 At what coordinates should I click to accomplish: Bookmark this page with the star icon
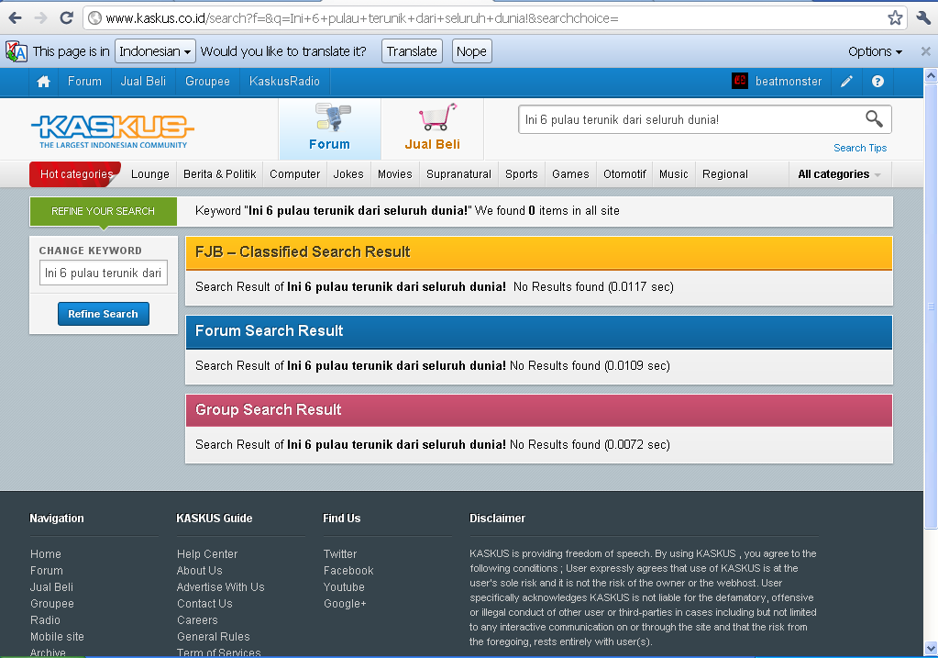pyautogui.click(x=895, y=18)
